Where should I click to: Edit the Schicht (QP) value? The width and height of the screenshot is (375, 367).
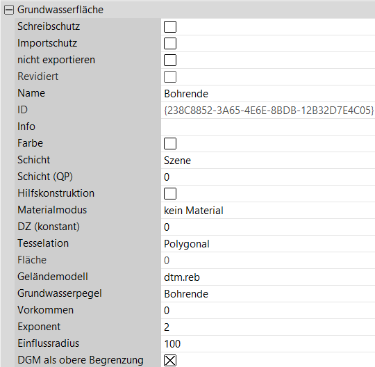268,177
